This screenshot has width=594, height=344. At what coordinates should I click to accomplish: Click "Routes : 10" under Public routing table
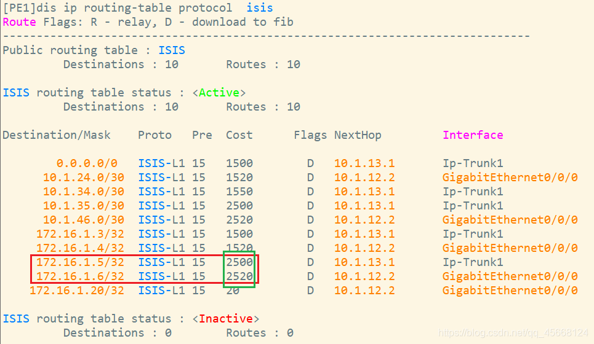(263, 64)
